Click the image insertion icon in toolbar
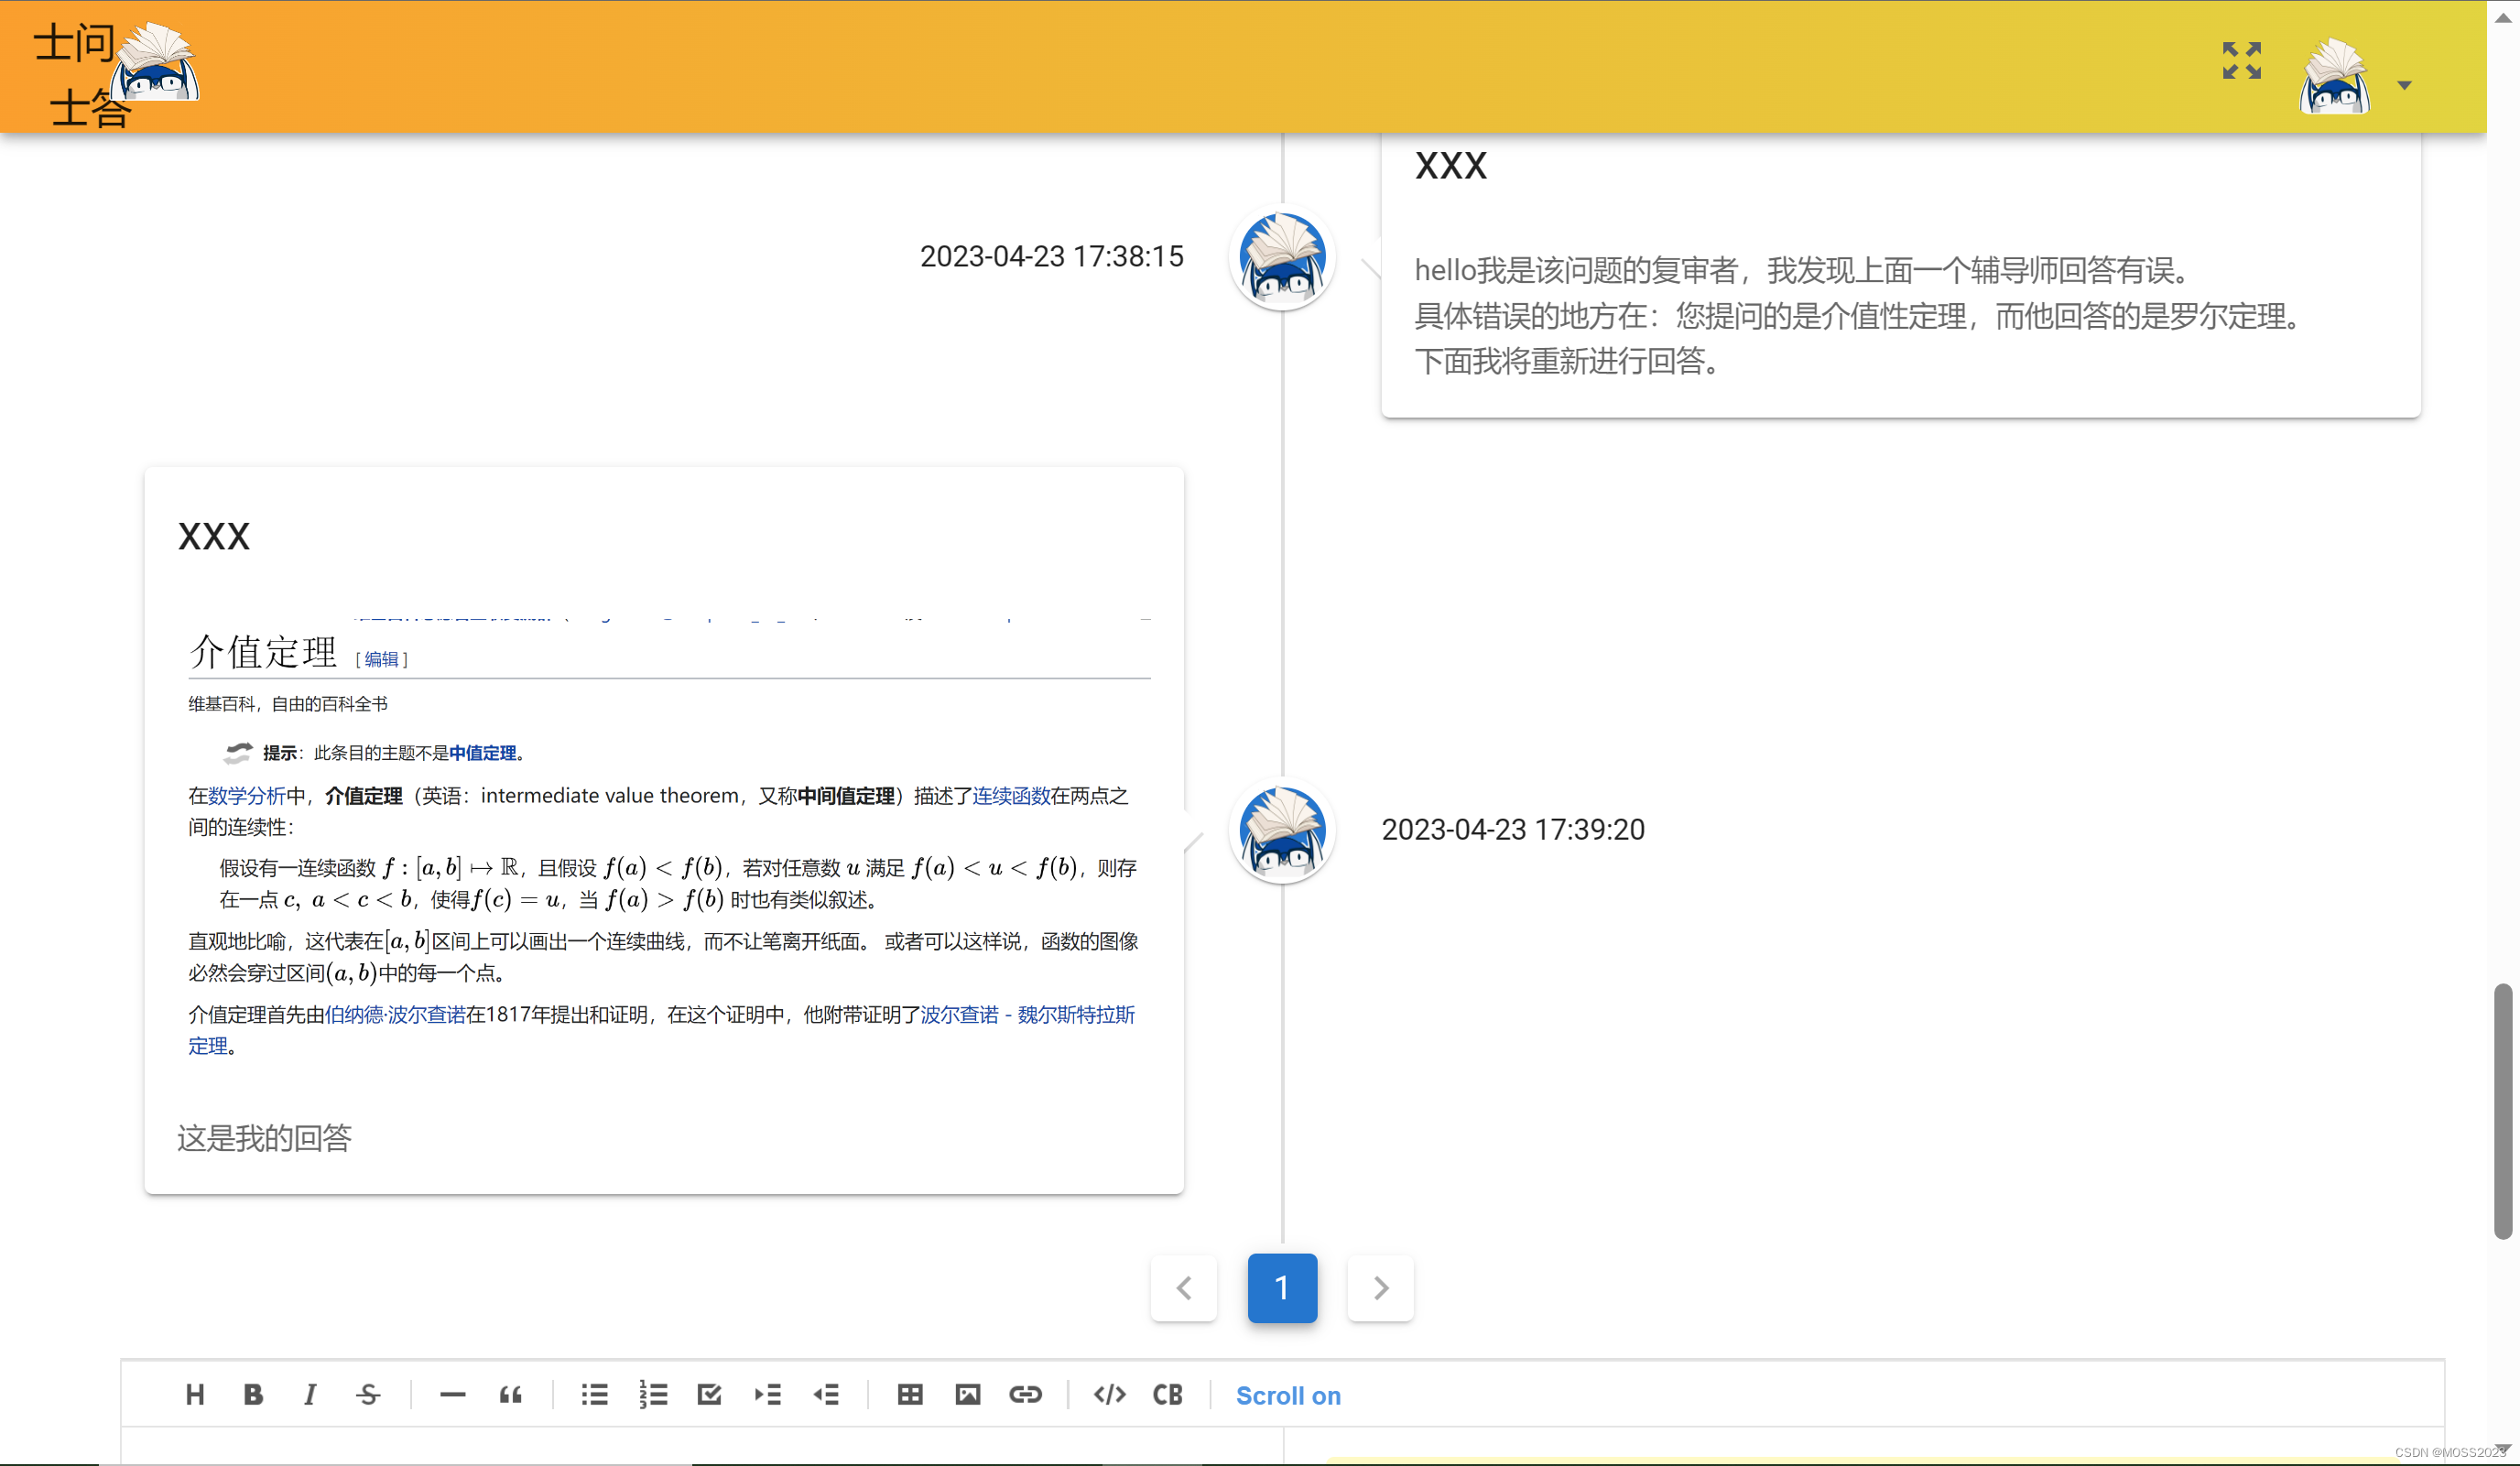This screenshot has width=2520, height=1466. pyautogui.click(x=967, y=1395)
